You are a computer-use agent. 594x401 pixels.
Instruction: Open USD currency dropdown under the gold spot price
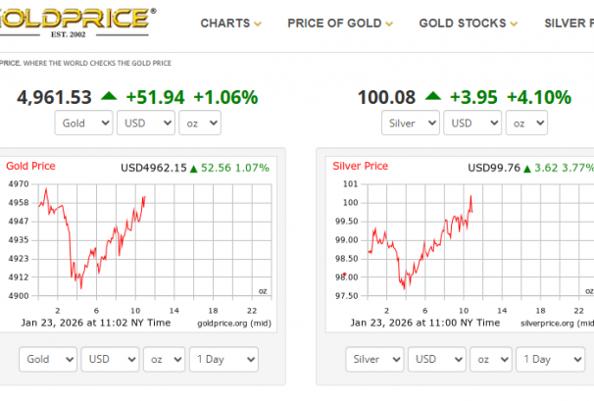(146, 124)
